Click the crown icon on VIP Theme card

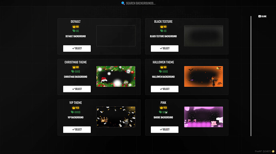74,108
